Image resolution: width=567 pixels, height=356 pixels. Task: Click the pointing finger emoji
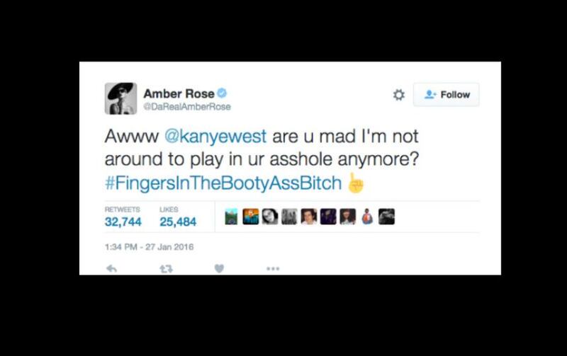point(356,183)
